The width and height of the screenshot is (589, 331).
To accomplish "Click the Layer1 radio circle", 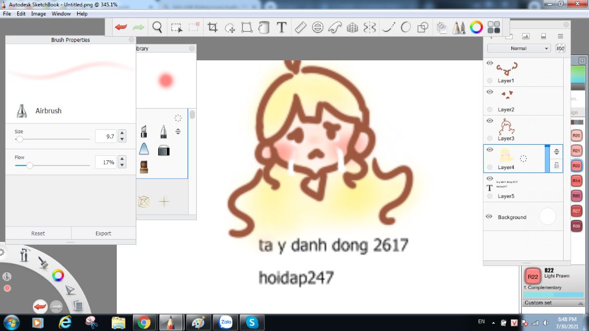I will click(x=490, y=80).
